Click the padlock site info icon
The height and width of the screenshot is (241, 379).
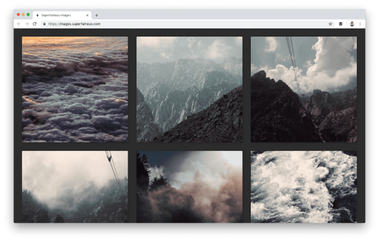point(44,24)
